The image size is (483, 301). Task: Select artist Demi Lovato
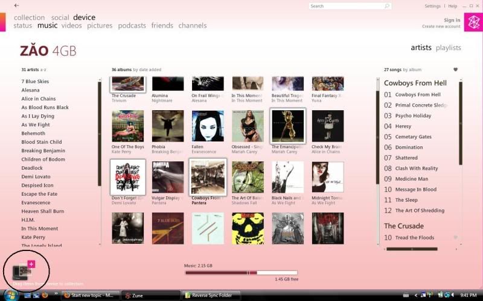(x=36, y=176)
